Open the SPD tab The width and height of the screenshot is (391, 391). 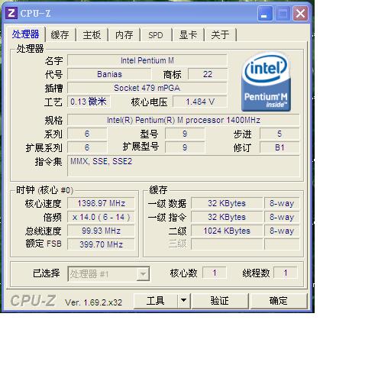(156, 35)
